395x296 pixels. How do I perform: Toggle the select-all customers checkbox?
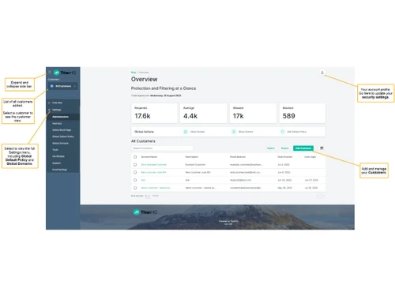click(135, 157)
